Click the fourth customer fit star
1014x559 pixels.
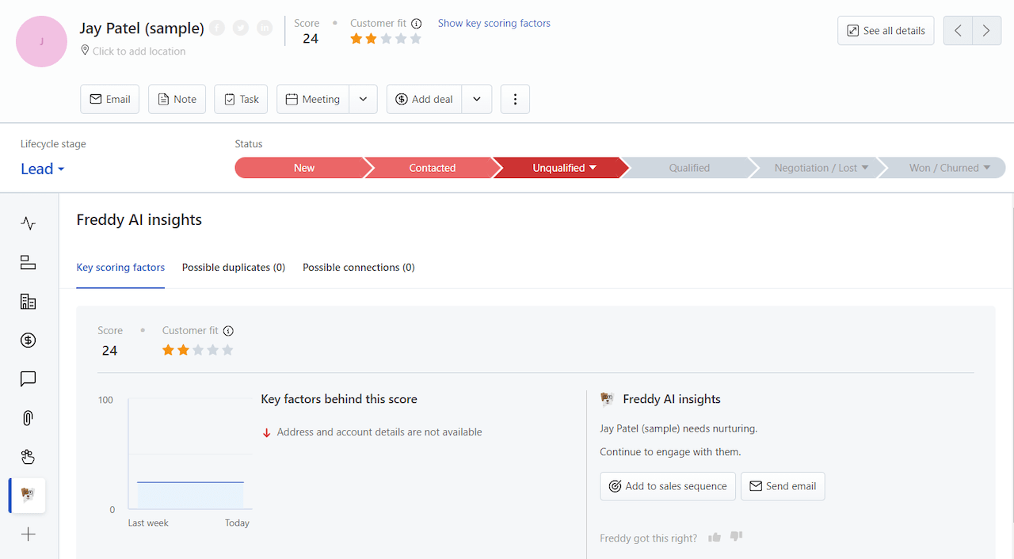[401, 39]
